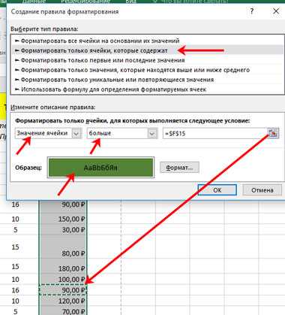
Task: Pick rule 'значения выше или ниже среднего'
Action: click(133, 70)
